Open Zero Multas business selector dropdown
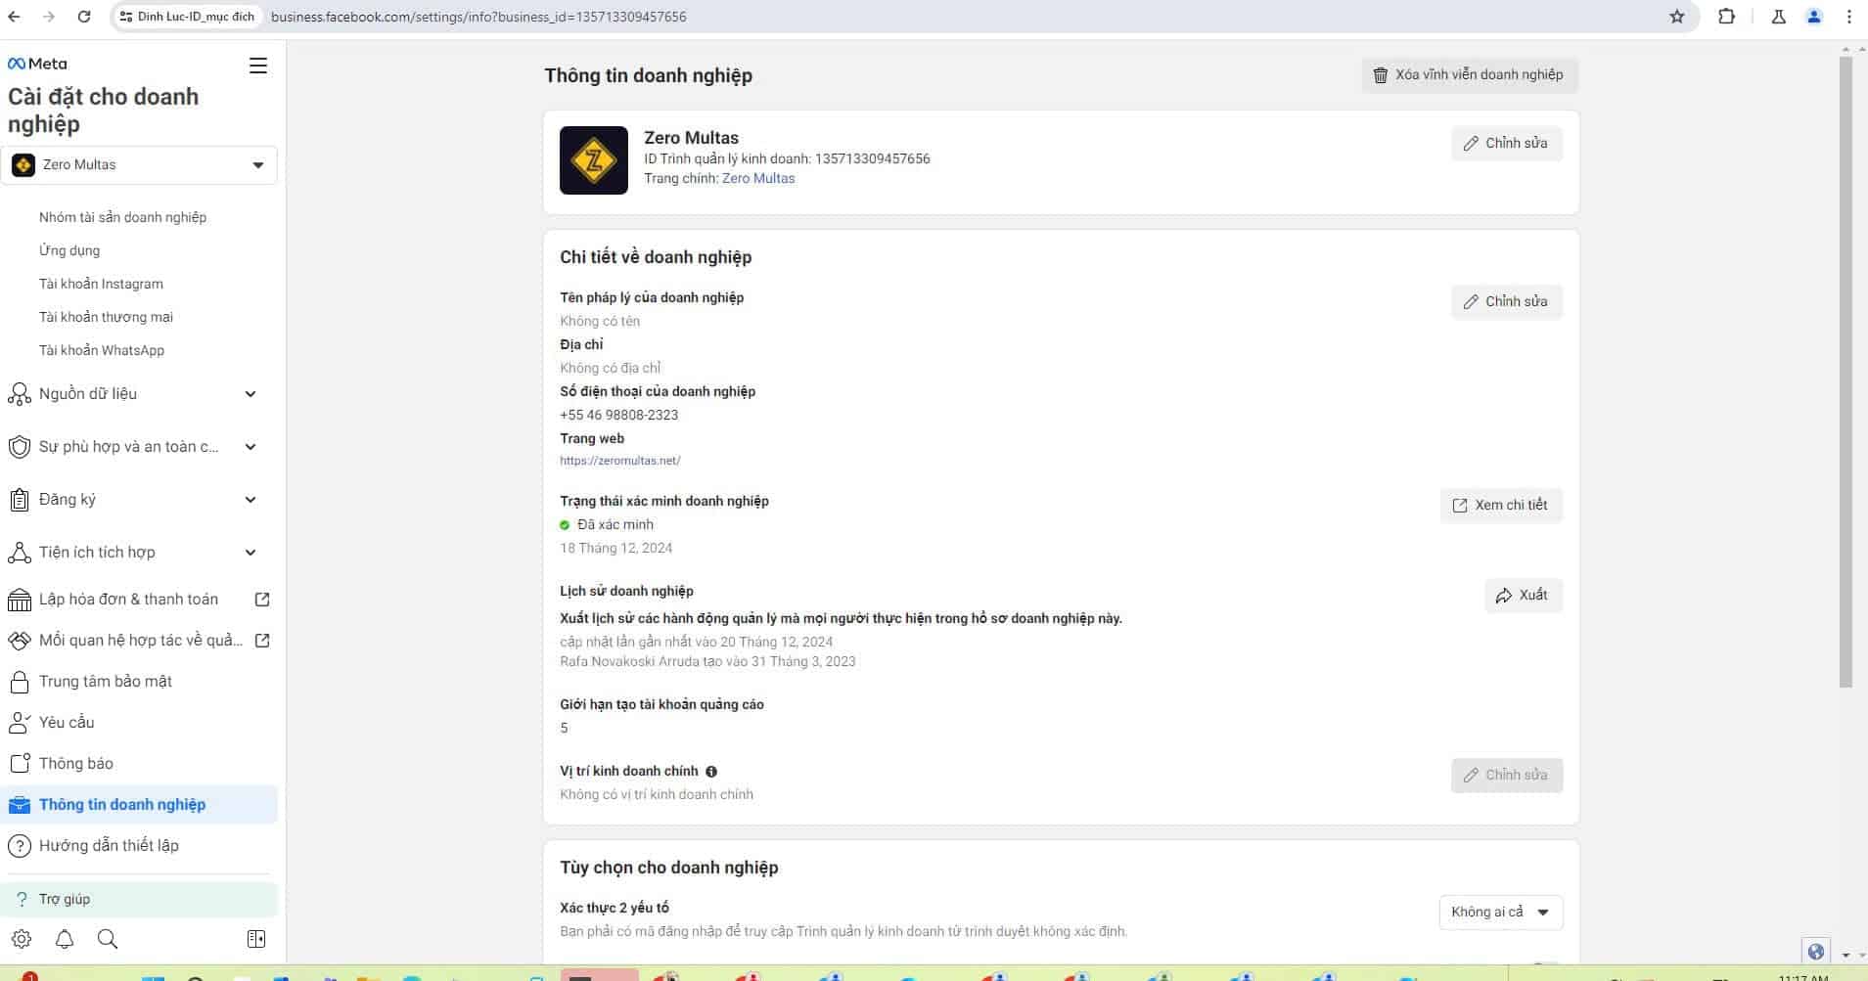The height and width of the screenshot is (981, 1868). [x=139, y=164]
